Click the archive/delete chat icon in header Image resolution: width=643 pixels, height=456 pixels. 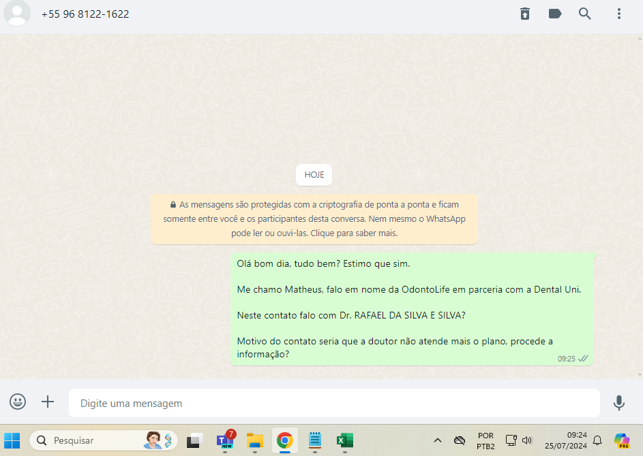pyautogui.click(x=525, y=14)
